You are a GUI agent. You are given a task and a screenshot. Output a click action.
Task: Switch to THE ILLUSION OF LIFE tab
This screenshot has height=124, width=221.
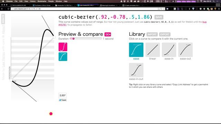tap(20, 6)
